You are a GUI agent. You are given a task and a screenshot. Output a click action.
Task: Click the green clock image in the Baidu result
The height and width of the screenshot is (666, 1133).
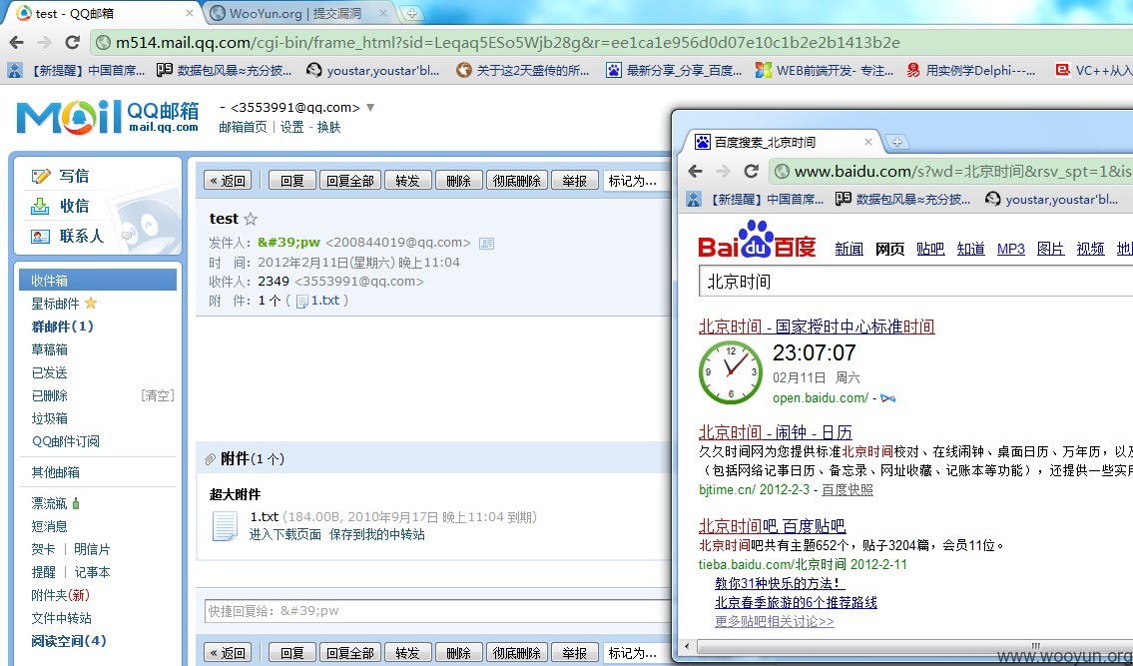(731, 372)
